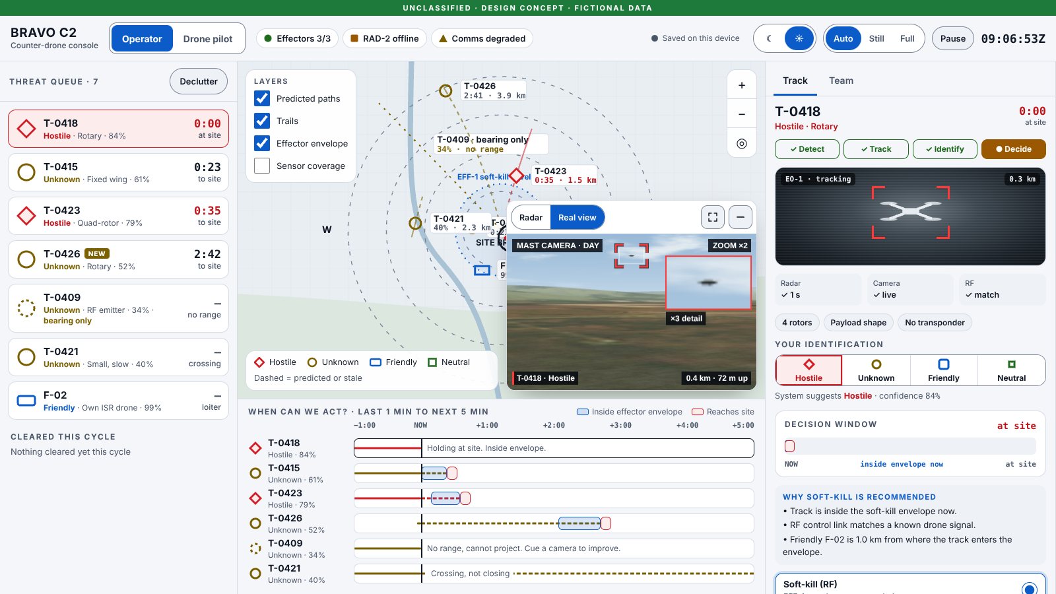This screenshot has width=1056, height=594.
Task: Click friendly F-02 rectangle on map
Action: [x=482, y=270]
